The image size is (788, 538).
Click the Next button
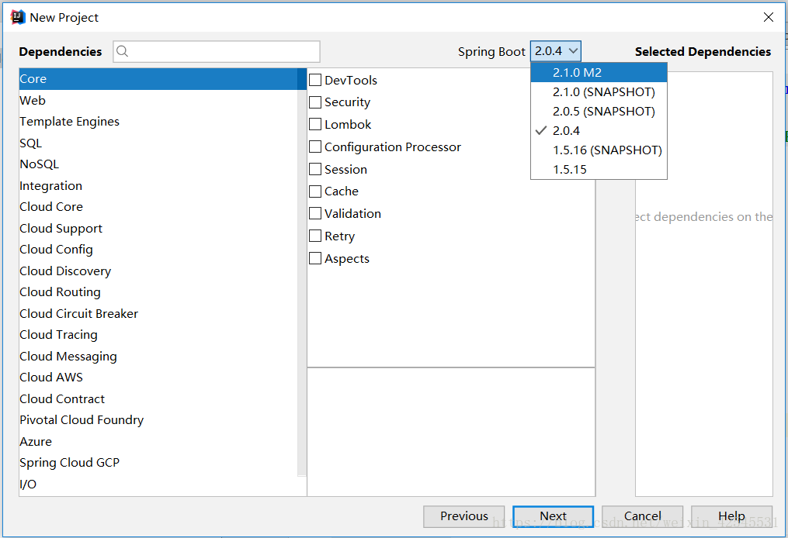pos(553,516)
